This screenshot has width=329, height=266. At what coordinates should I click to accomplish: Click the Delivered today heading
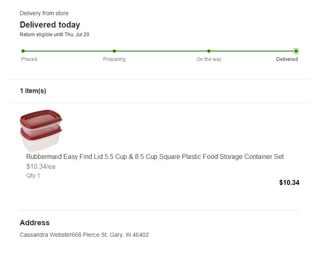tap(50, 25)
